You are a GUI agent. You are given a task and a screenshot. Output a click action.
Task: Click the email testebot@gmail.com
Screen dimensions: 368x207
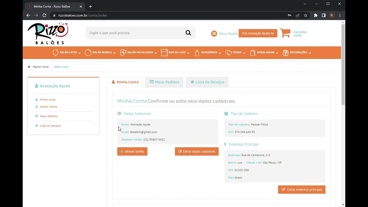click(x=143, y=132)
